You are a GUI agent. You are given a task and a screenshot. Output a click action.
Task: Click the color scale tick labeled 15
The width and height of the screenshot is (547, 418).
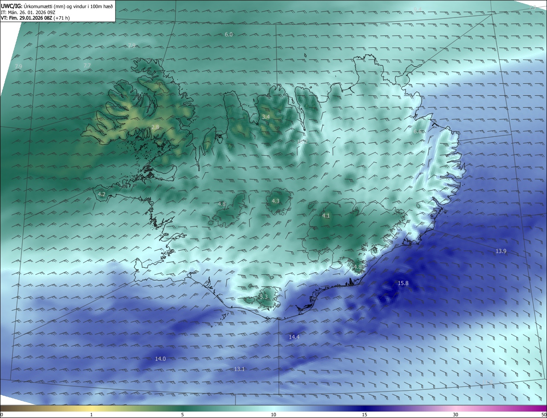[x=365, y=415]
